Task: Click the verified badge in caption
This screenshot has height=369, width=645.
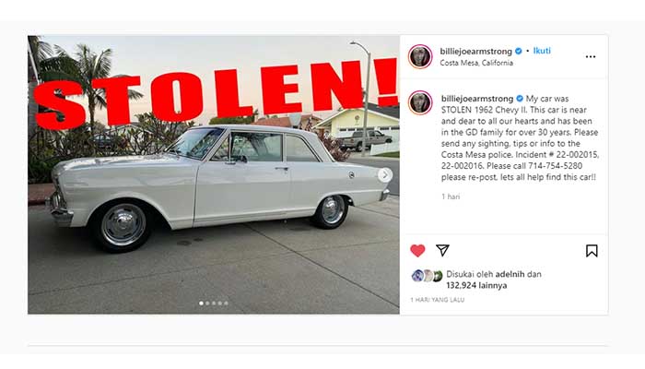Action: pos(520,99)
